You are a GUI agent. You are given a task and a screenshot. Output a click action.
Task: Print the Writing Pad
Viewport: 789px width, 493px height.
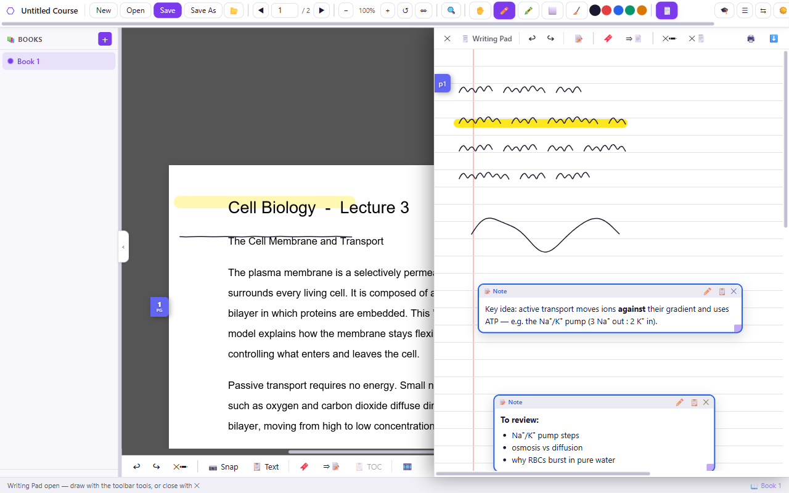click(751, 38)
